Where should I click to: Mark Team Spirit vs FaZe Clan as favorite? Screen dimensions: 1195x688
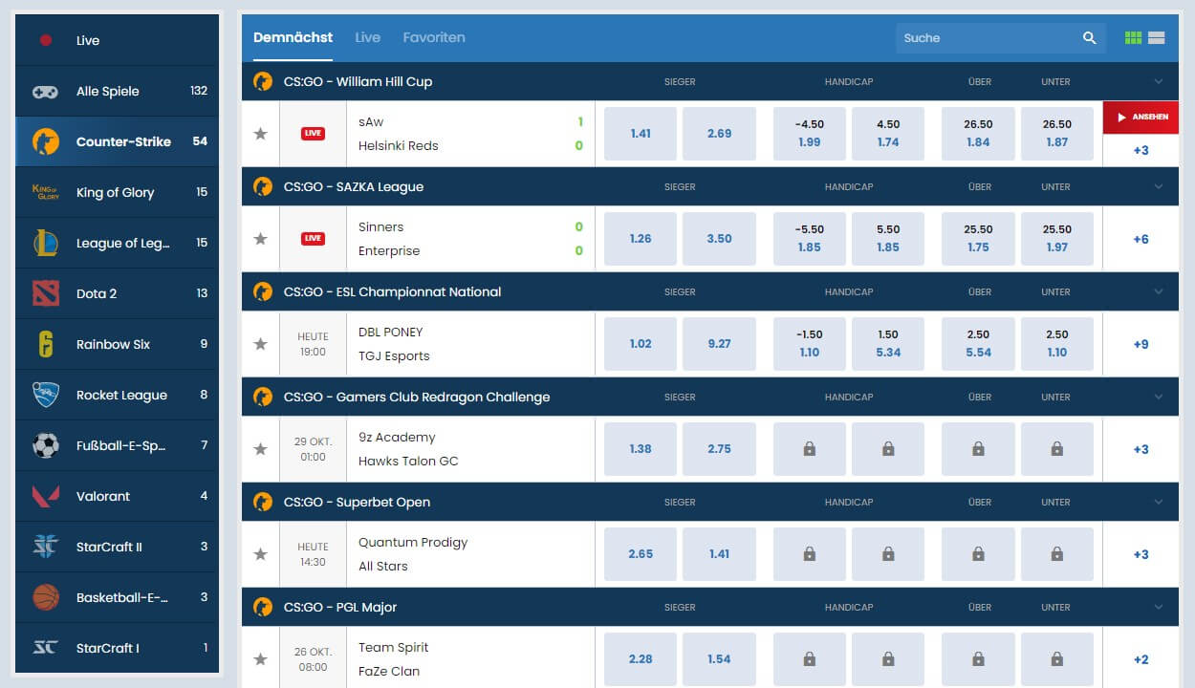[x=260, y=659]
